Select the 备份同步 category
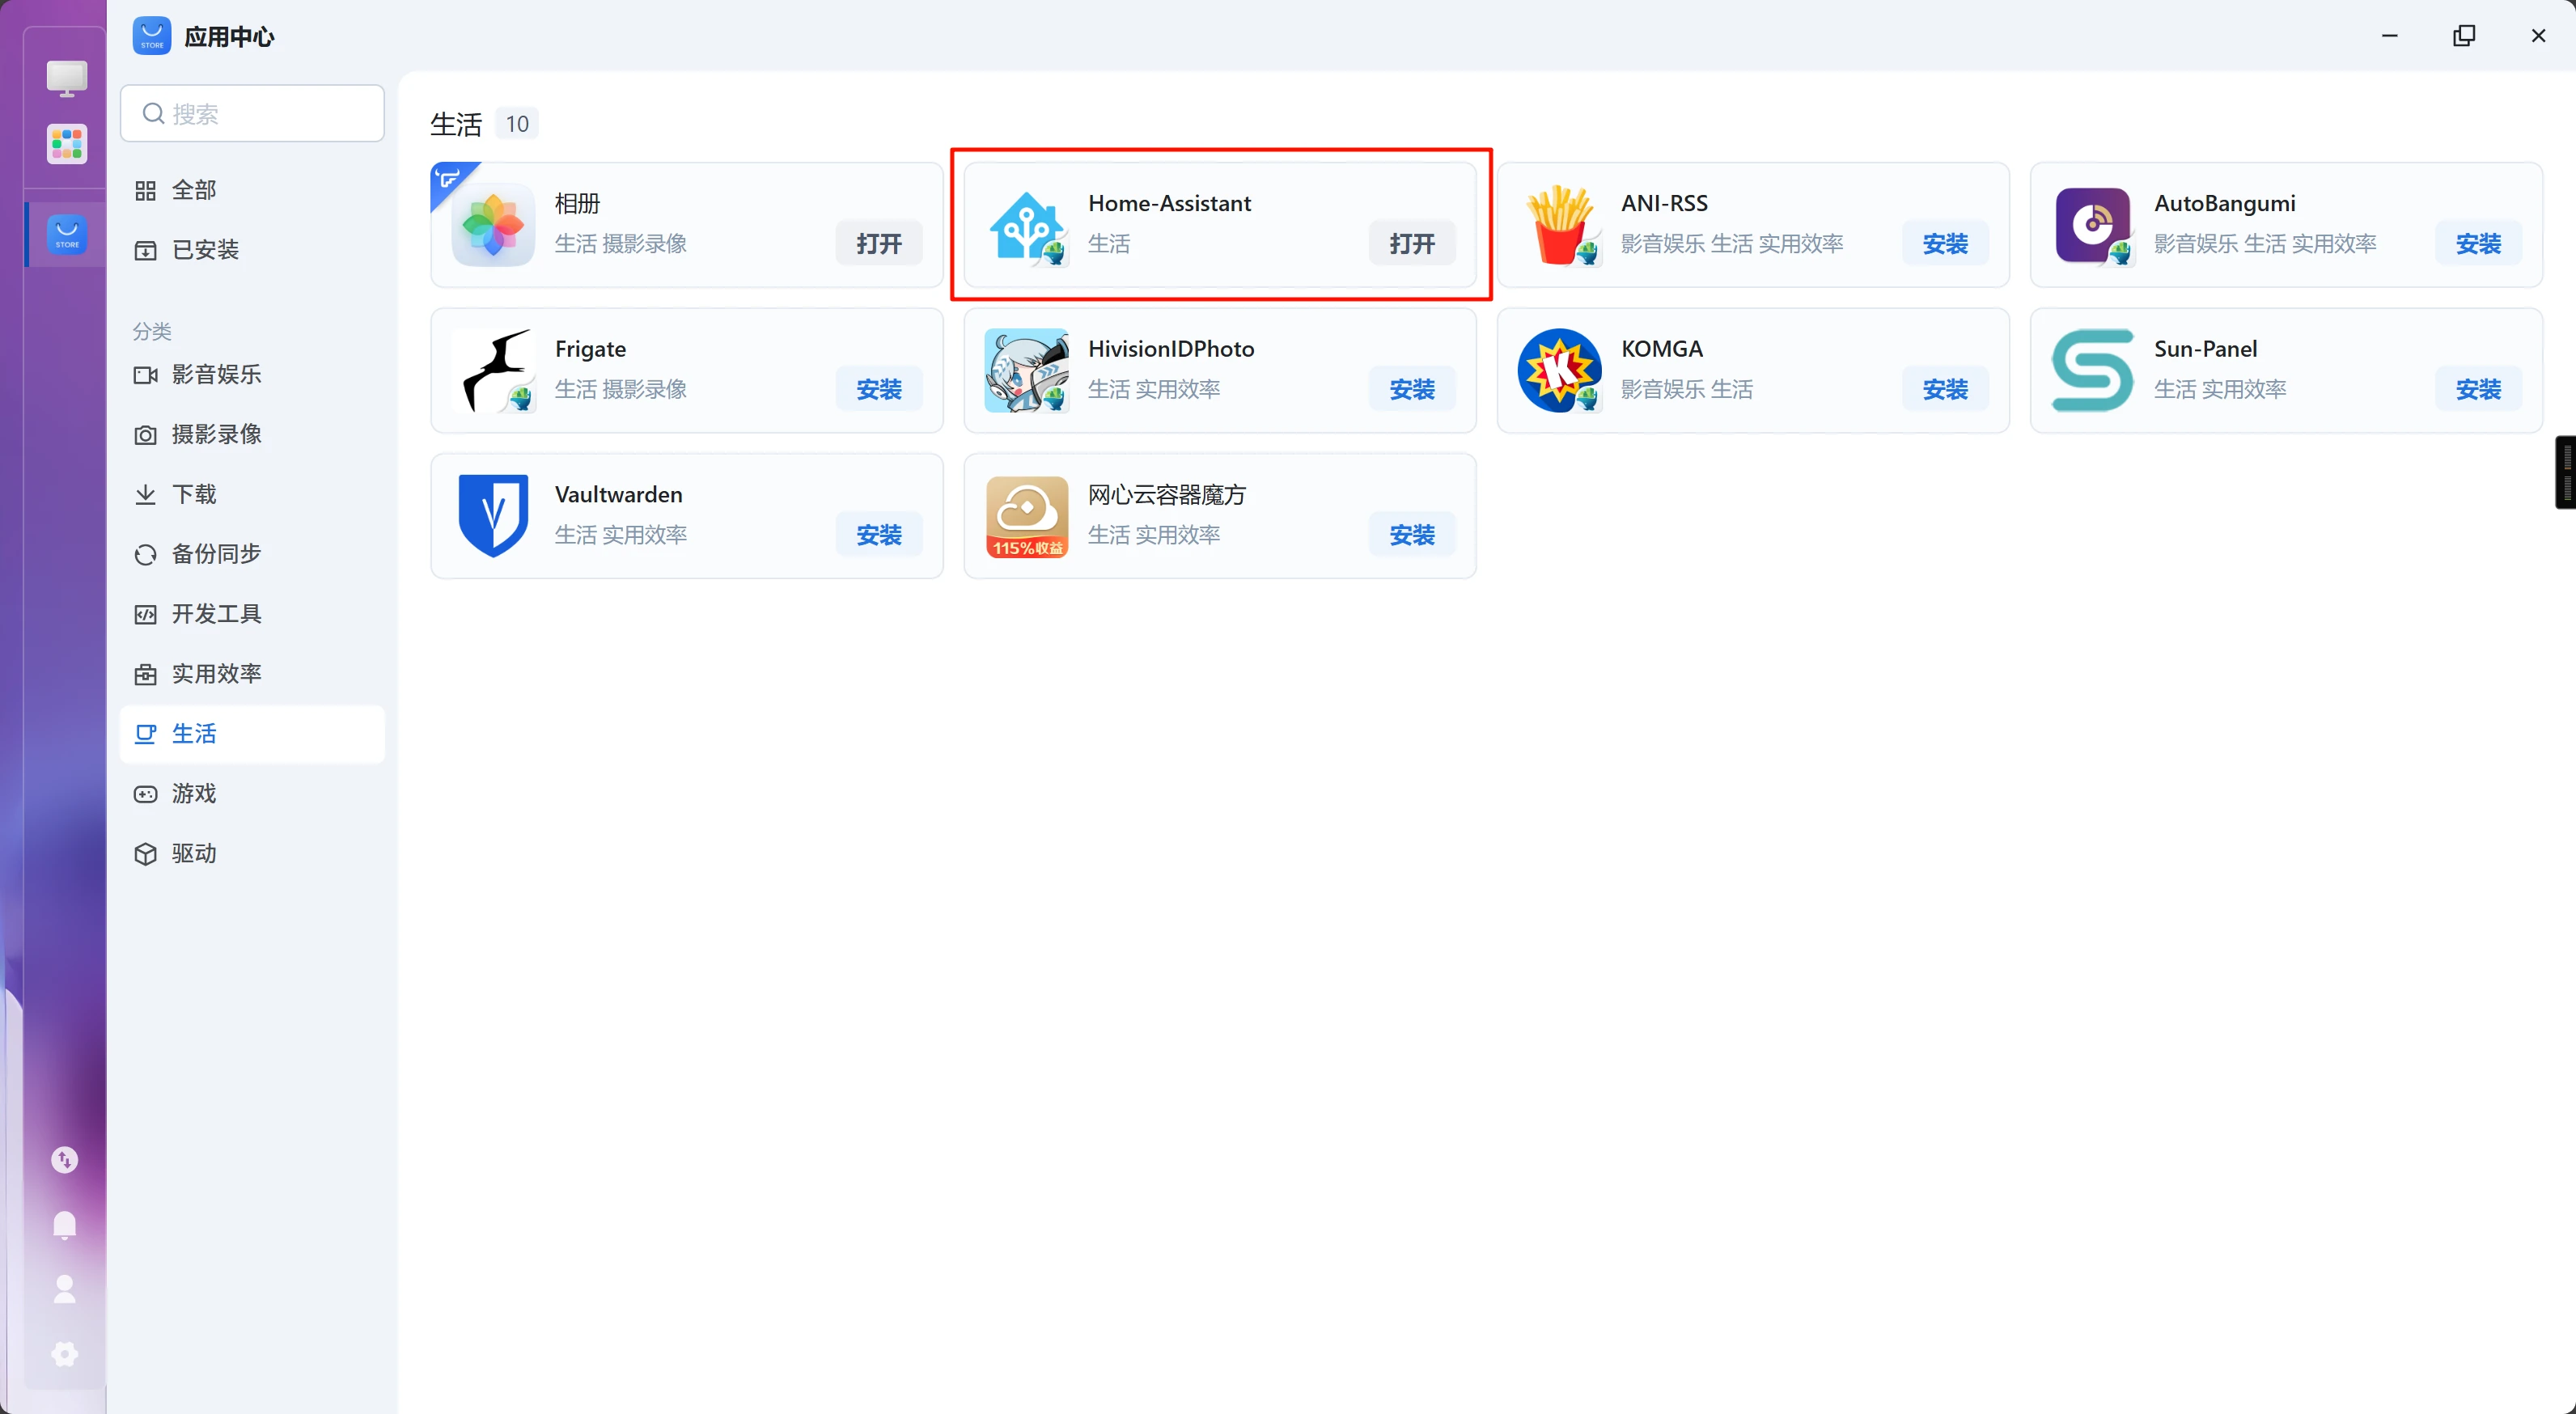Screen dimensions: 2576x1414 click(252, 554)
